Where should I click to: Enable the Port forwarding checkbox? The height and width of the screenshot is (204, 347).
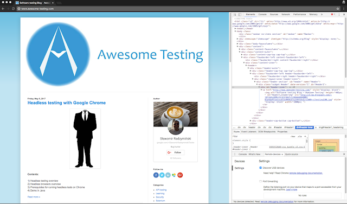(x=260, y=181)
